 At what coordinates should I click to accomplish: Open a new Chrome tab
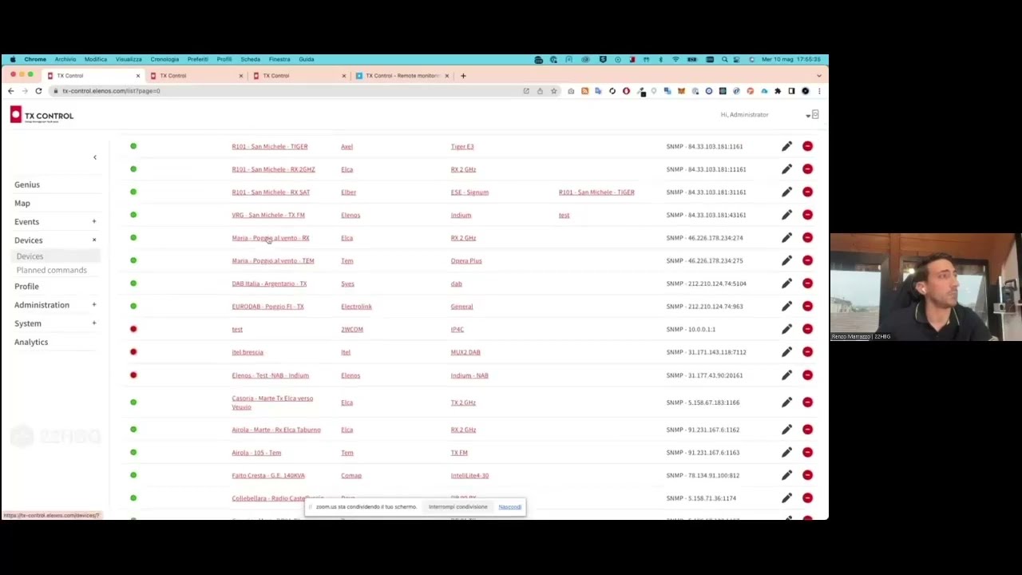pyautogui.click(x=463, y=76)
